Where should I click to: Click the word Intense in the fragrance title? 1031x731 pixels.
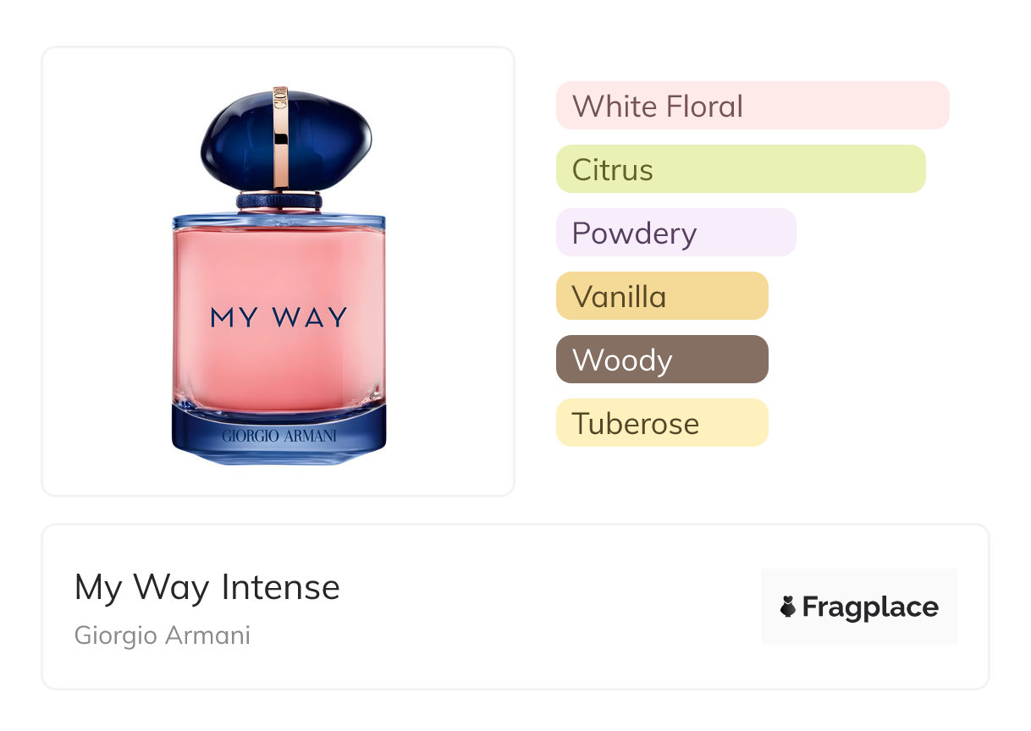click(280, 587)
